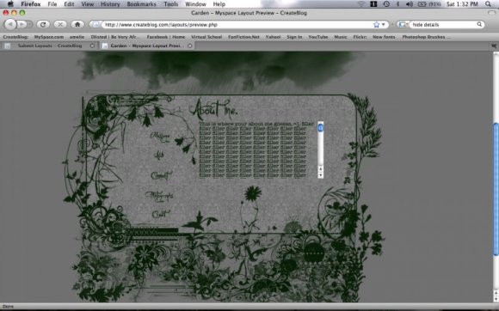The width and height of the screenshot is (499, 311).
Task: Close the Submit Layouts tab
Action: [x=92, y=46]
